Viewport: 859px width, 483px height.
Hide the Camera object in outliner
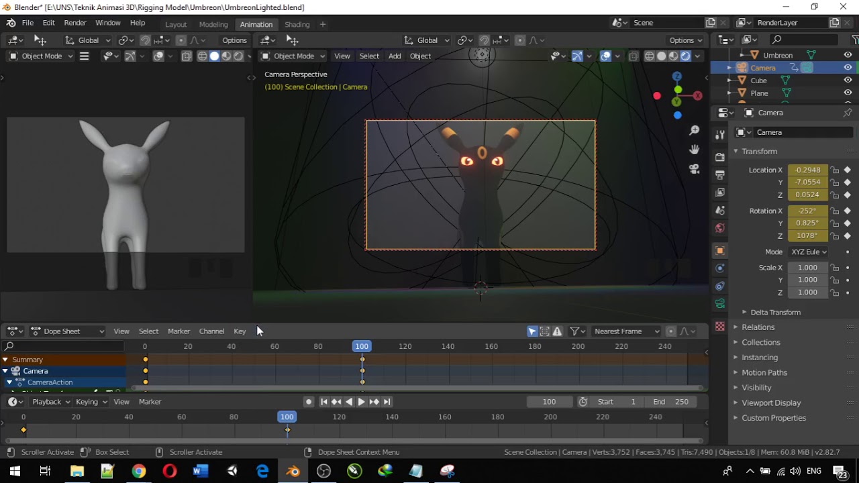tap(848, 68)
